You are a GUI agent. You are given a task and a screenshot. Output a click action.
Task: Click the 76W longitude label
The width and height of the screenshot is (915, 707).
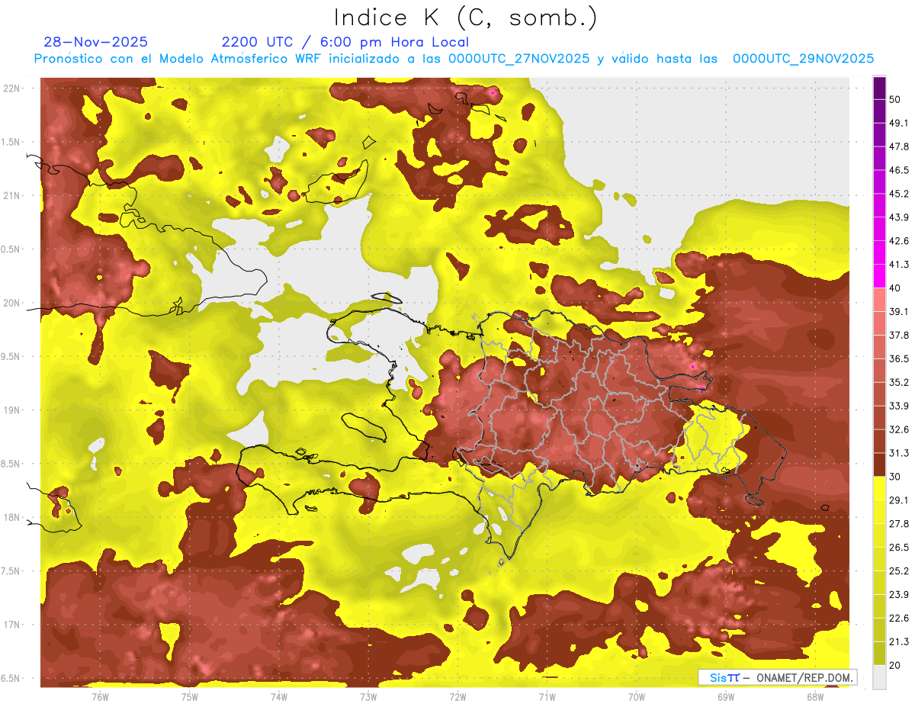[100, 696]
